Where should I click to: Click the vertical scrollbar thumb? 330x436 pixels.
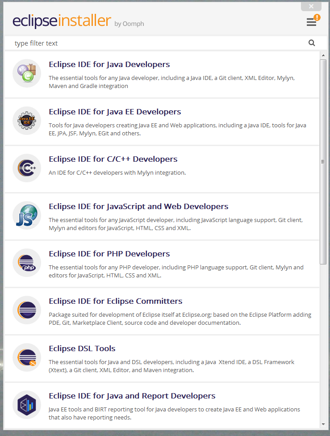point(323,162)
